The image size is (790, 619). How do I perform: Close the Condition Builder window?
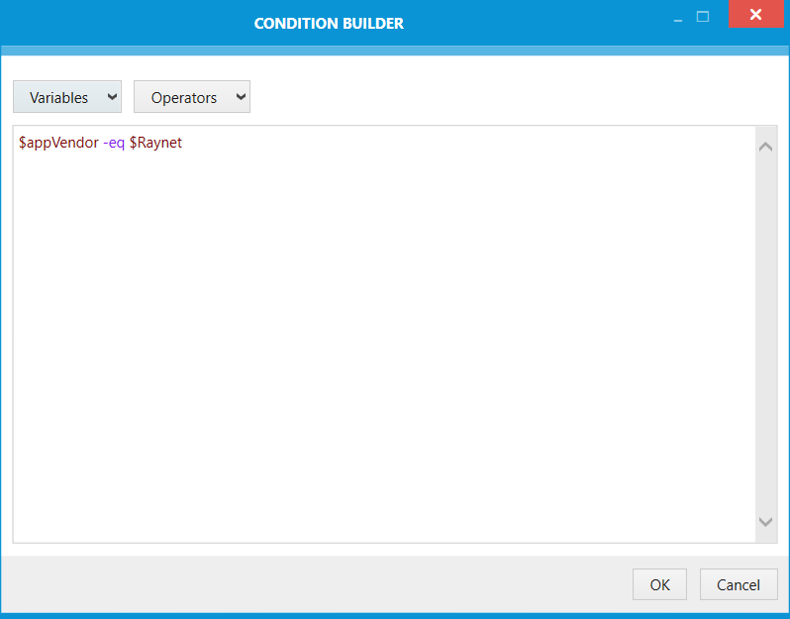(755, 14)
